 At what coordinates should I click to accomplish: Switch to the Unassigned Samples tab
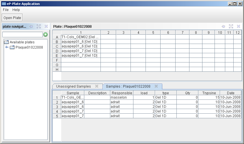73,86
